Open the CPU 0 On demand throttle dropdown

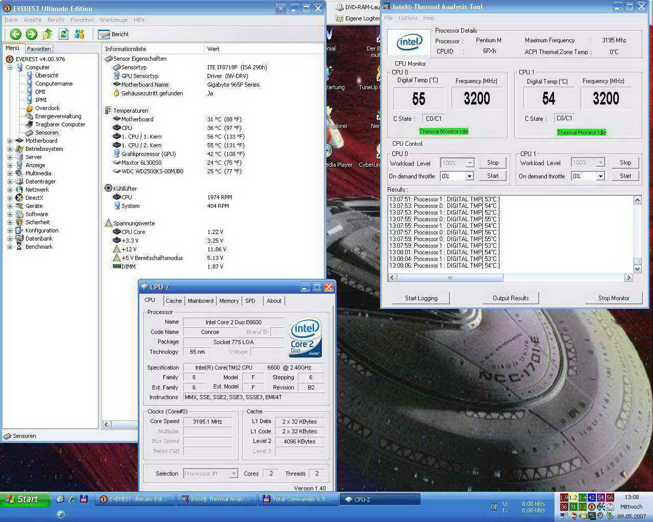[469, 176]
